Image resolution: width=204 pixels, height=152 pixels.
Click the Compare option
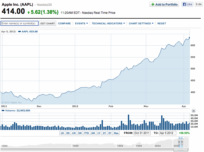point(64,24)
